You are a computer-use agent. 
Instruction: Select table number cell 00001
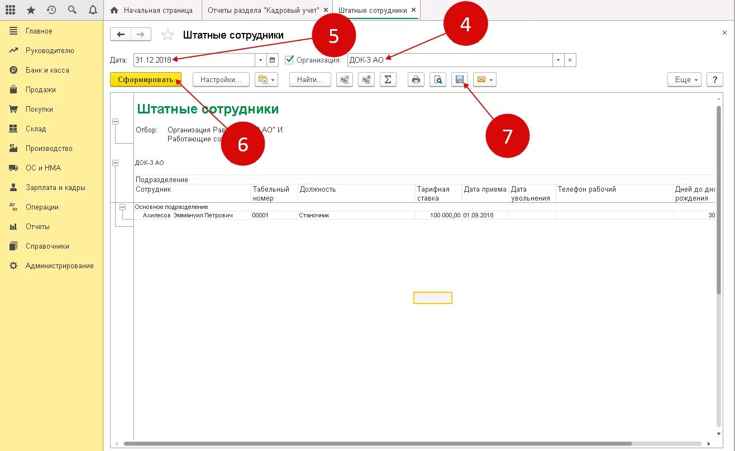[274, 215]
